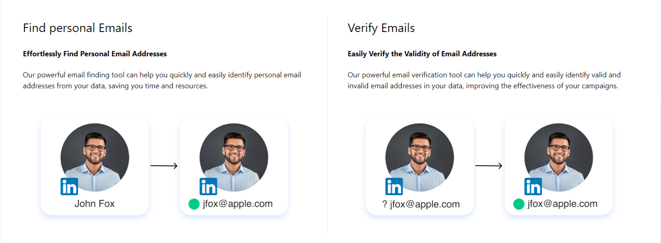This screenshot has height=243, width=661.
Task: Click LinkedIn icon on the "? jfox@apple.com" card
Action: pos(394,186)
